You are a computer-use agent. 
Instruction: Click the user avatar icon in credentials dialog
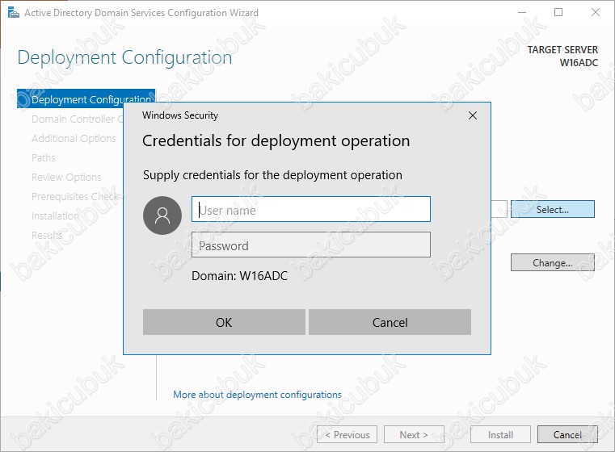(162, 216)
